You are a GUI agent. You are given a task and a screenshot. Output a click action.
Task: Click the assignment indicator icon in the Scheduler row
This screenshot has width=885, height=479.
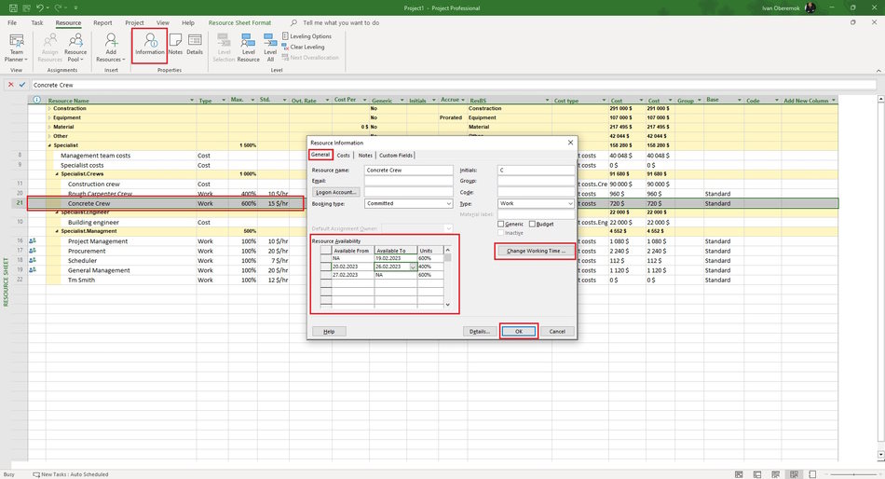(x=33, y=260)
